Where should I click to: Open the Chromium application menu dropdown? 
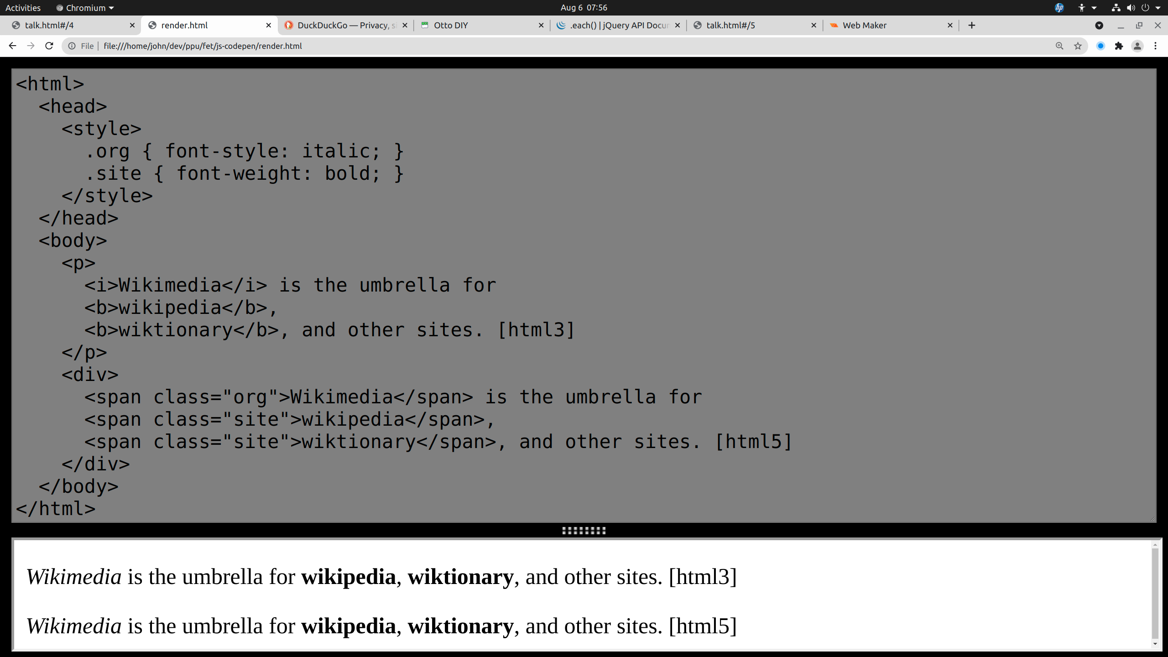tap(85, 8)
